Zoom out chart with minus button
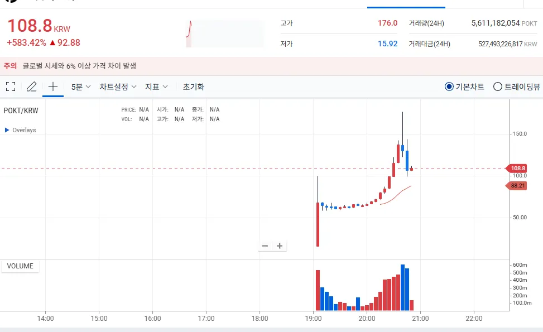Screen dimensions: 543x332 [x=265, y=246]
